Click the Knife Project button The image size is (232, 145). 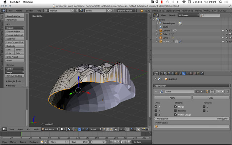pyautogui.click(x=14, y=57)
